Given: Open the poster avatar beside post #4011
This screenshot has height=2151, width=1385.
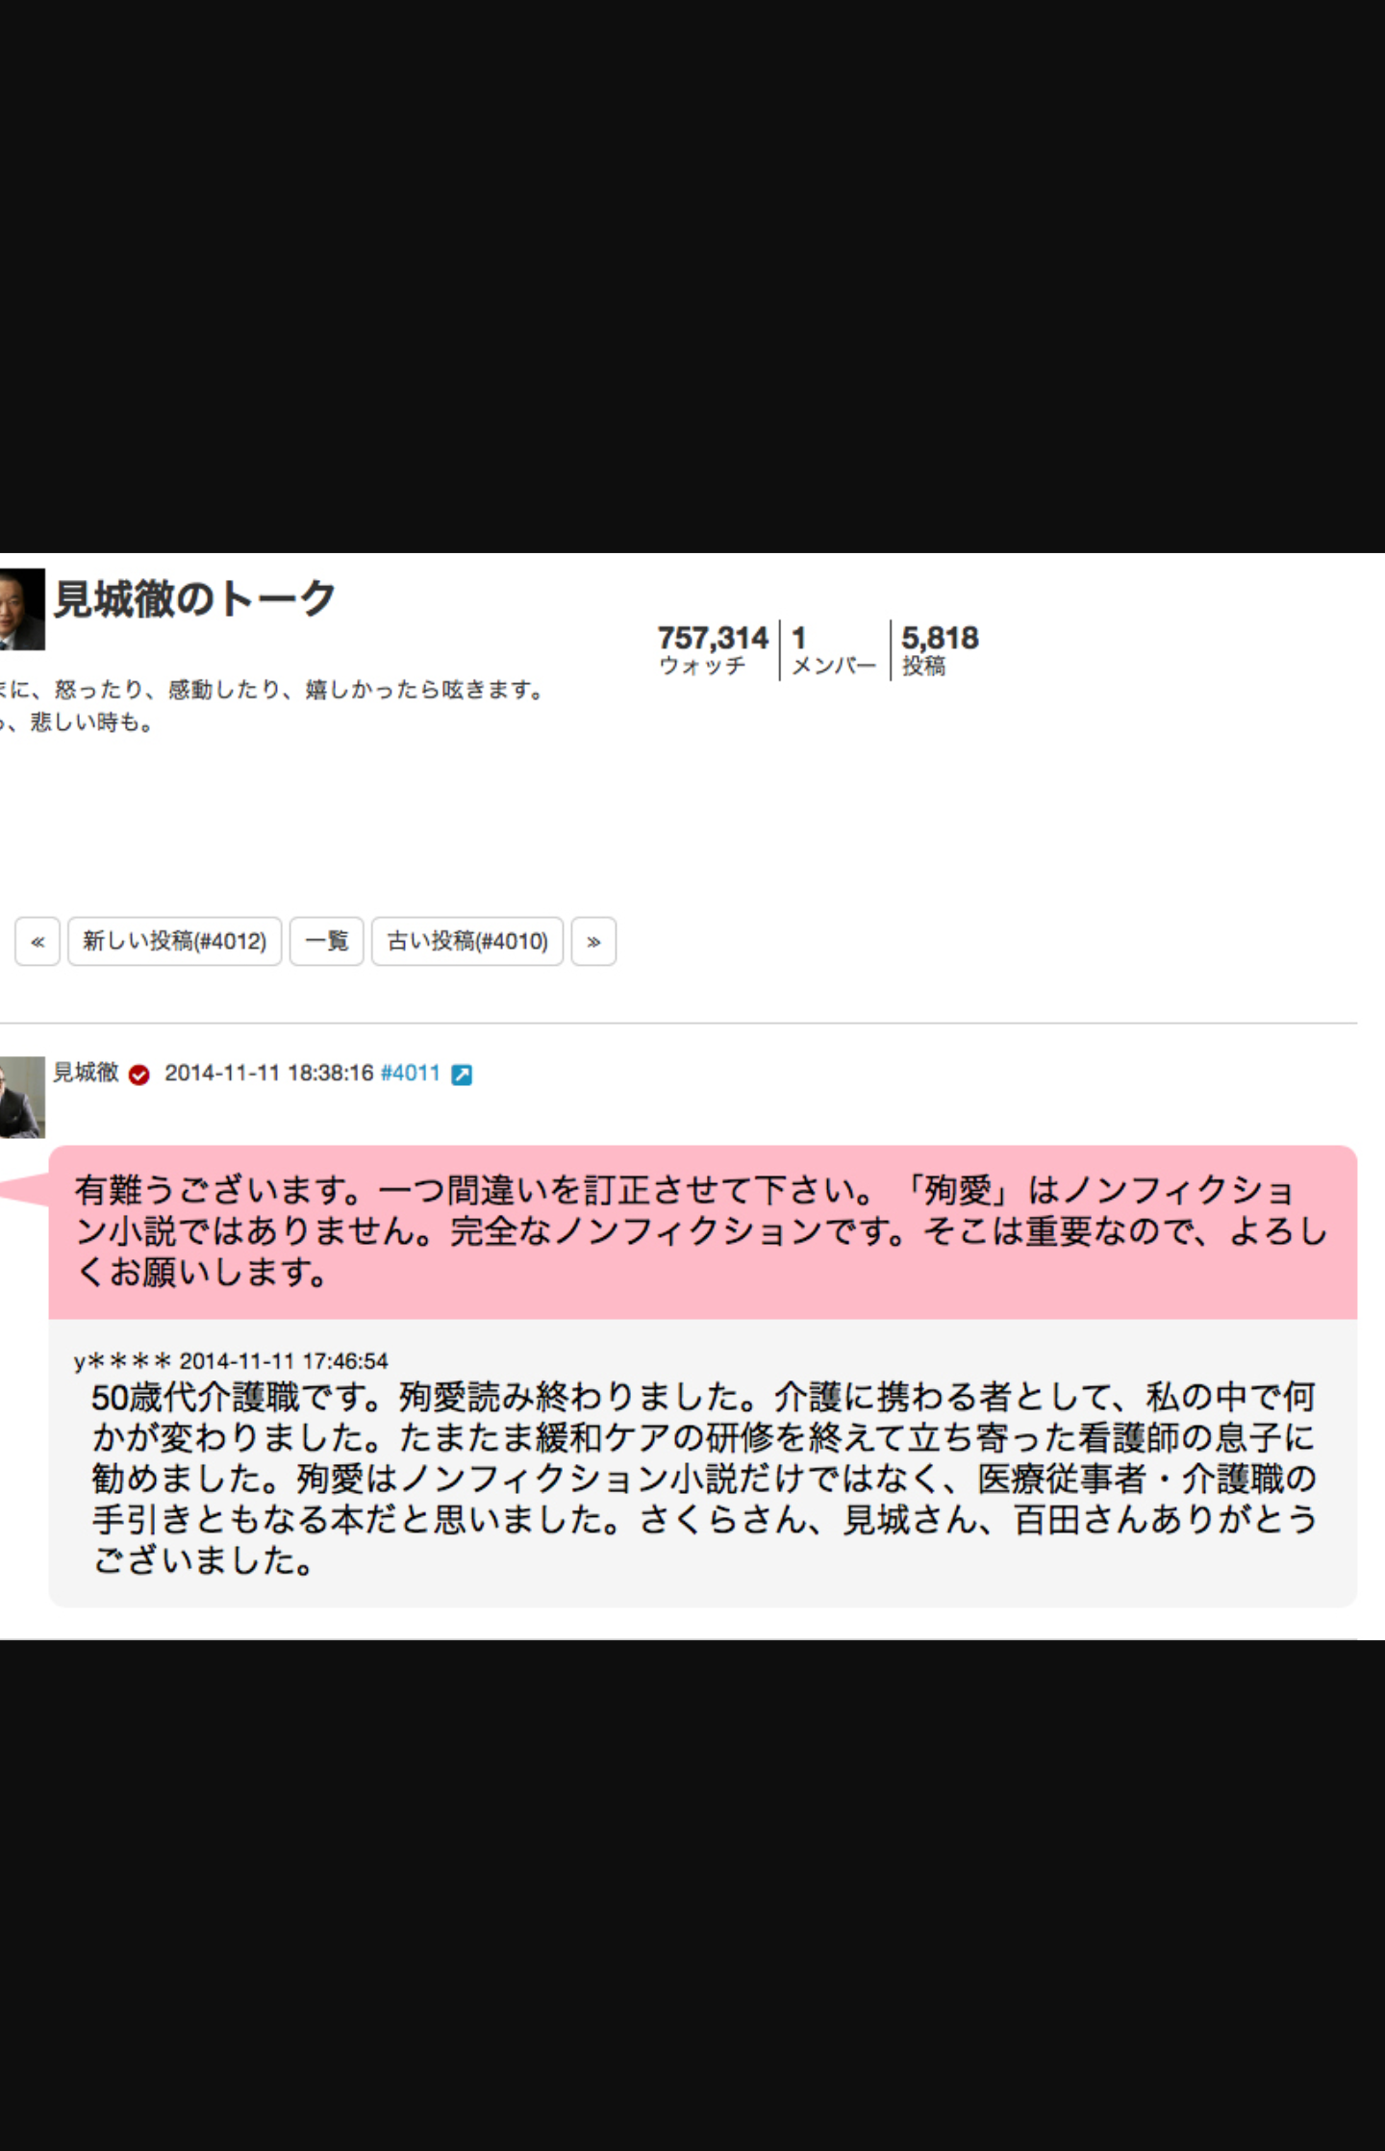Looking at the screenshot, I should (x=22, y=1098).
